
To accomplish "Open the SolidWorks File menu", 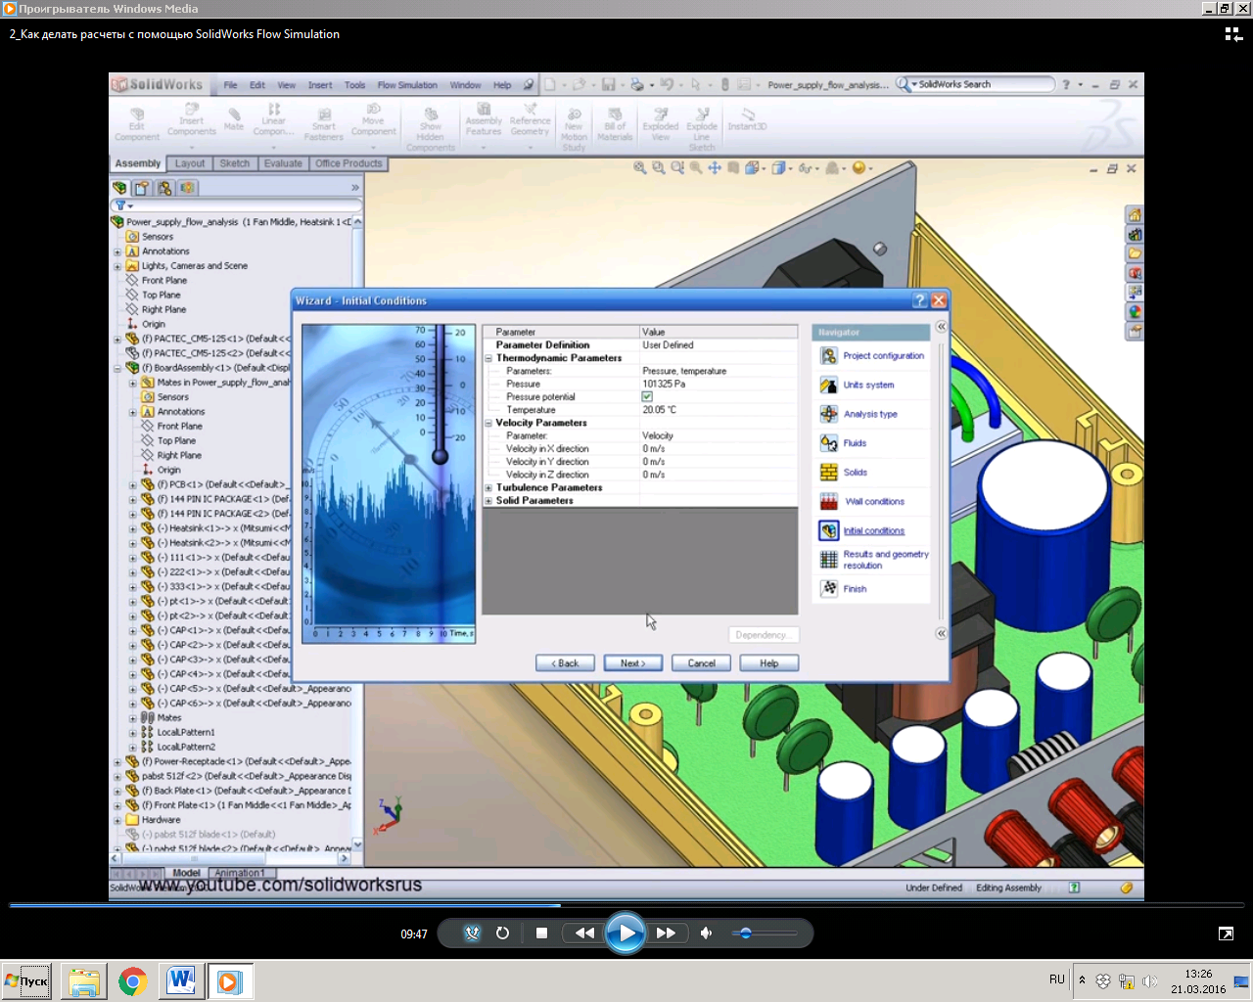I will click(x=230, y=85).
